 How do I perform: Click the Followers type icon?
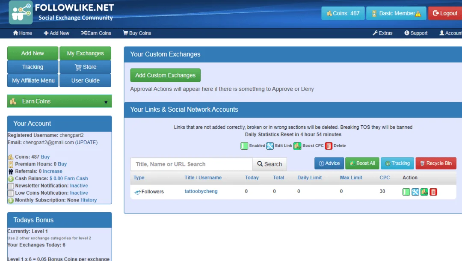[x=137, y=192]
